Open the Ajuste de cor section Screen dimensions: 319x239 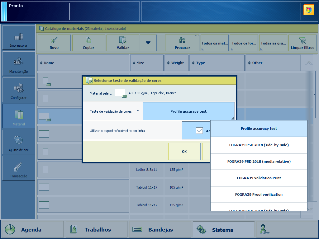19,143
